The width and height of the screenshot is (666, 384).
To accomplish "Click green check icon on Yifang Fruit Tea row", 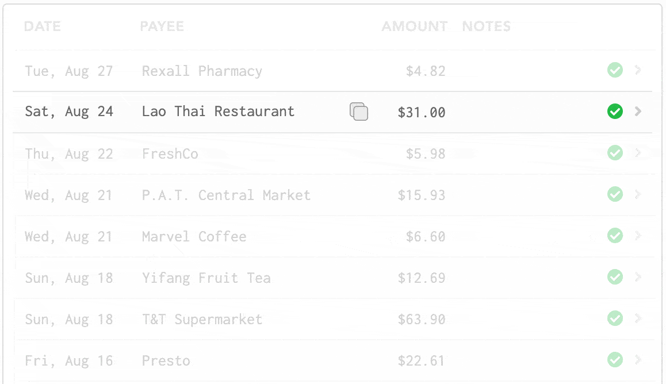I will click(x=615, y=277).
